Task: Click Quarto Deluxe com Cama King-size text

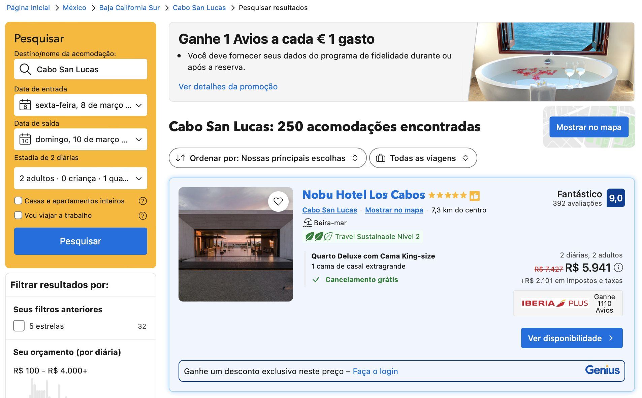Action: tap(373, 256)
